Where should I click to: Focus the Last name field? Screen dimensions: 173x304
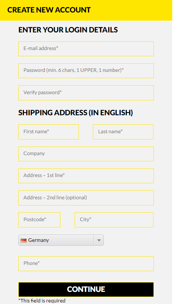click(123, 132)
